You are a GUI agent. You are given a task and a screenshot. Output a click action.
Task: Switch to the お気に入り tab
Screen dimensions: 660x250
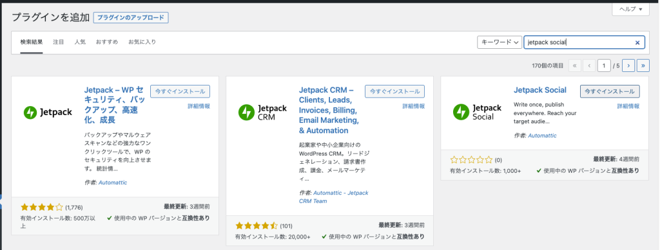(x=142, y=42)
